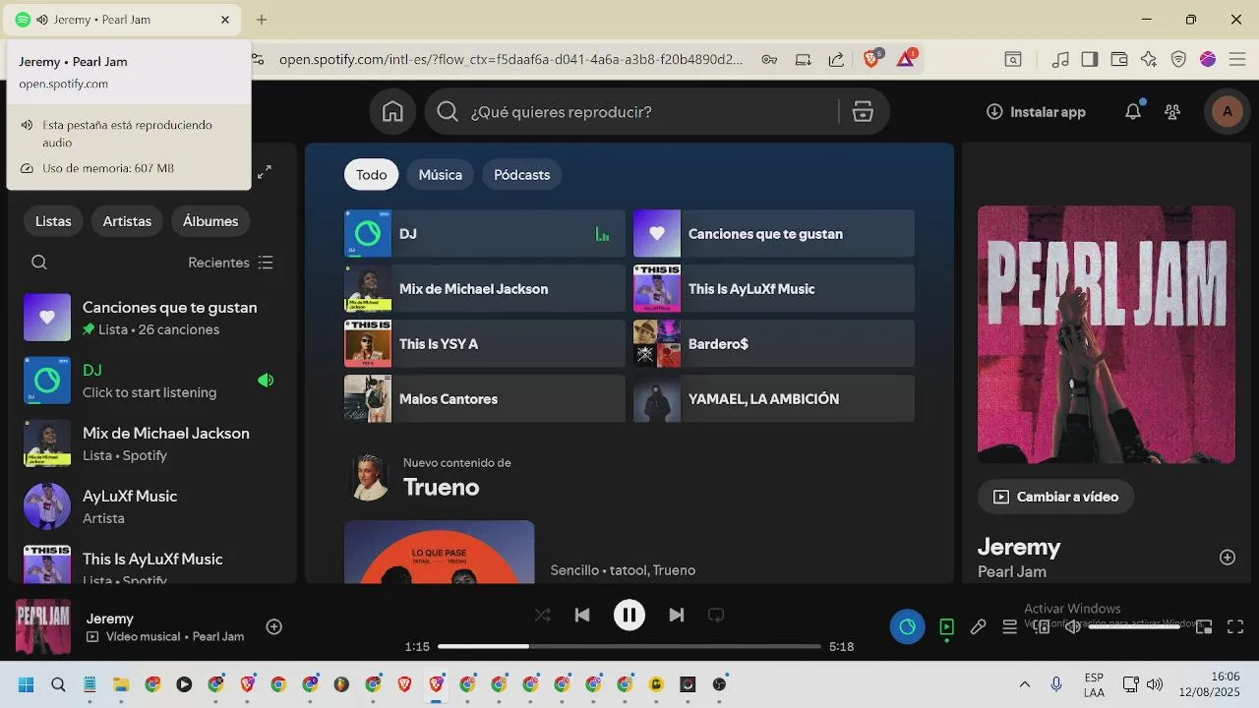Open the share icon in address bar
This screenshot has height=708, width=1259.
836,59
